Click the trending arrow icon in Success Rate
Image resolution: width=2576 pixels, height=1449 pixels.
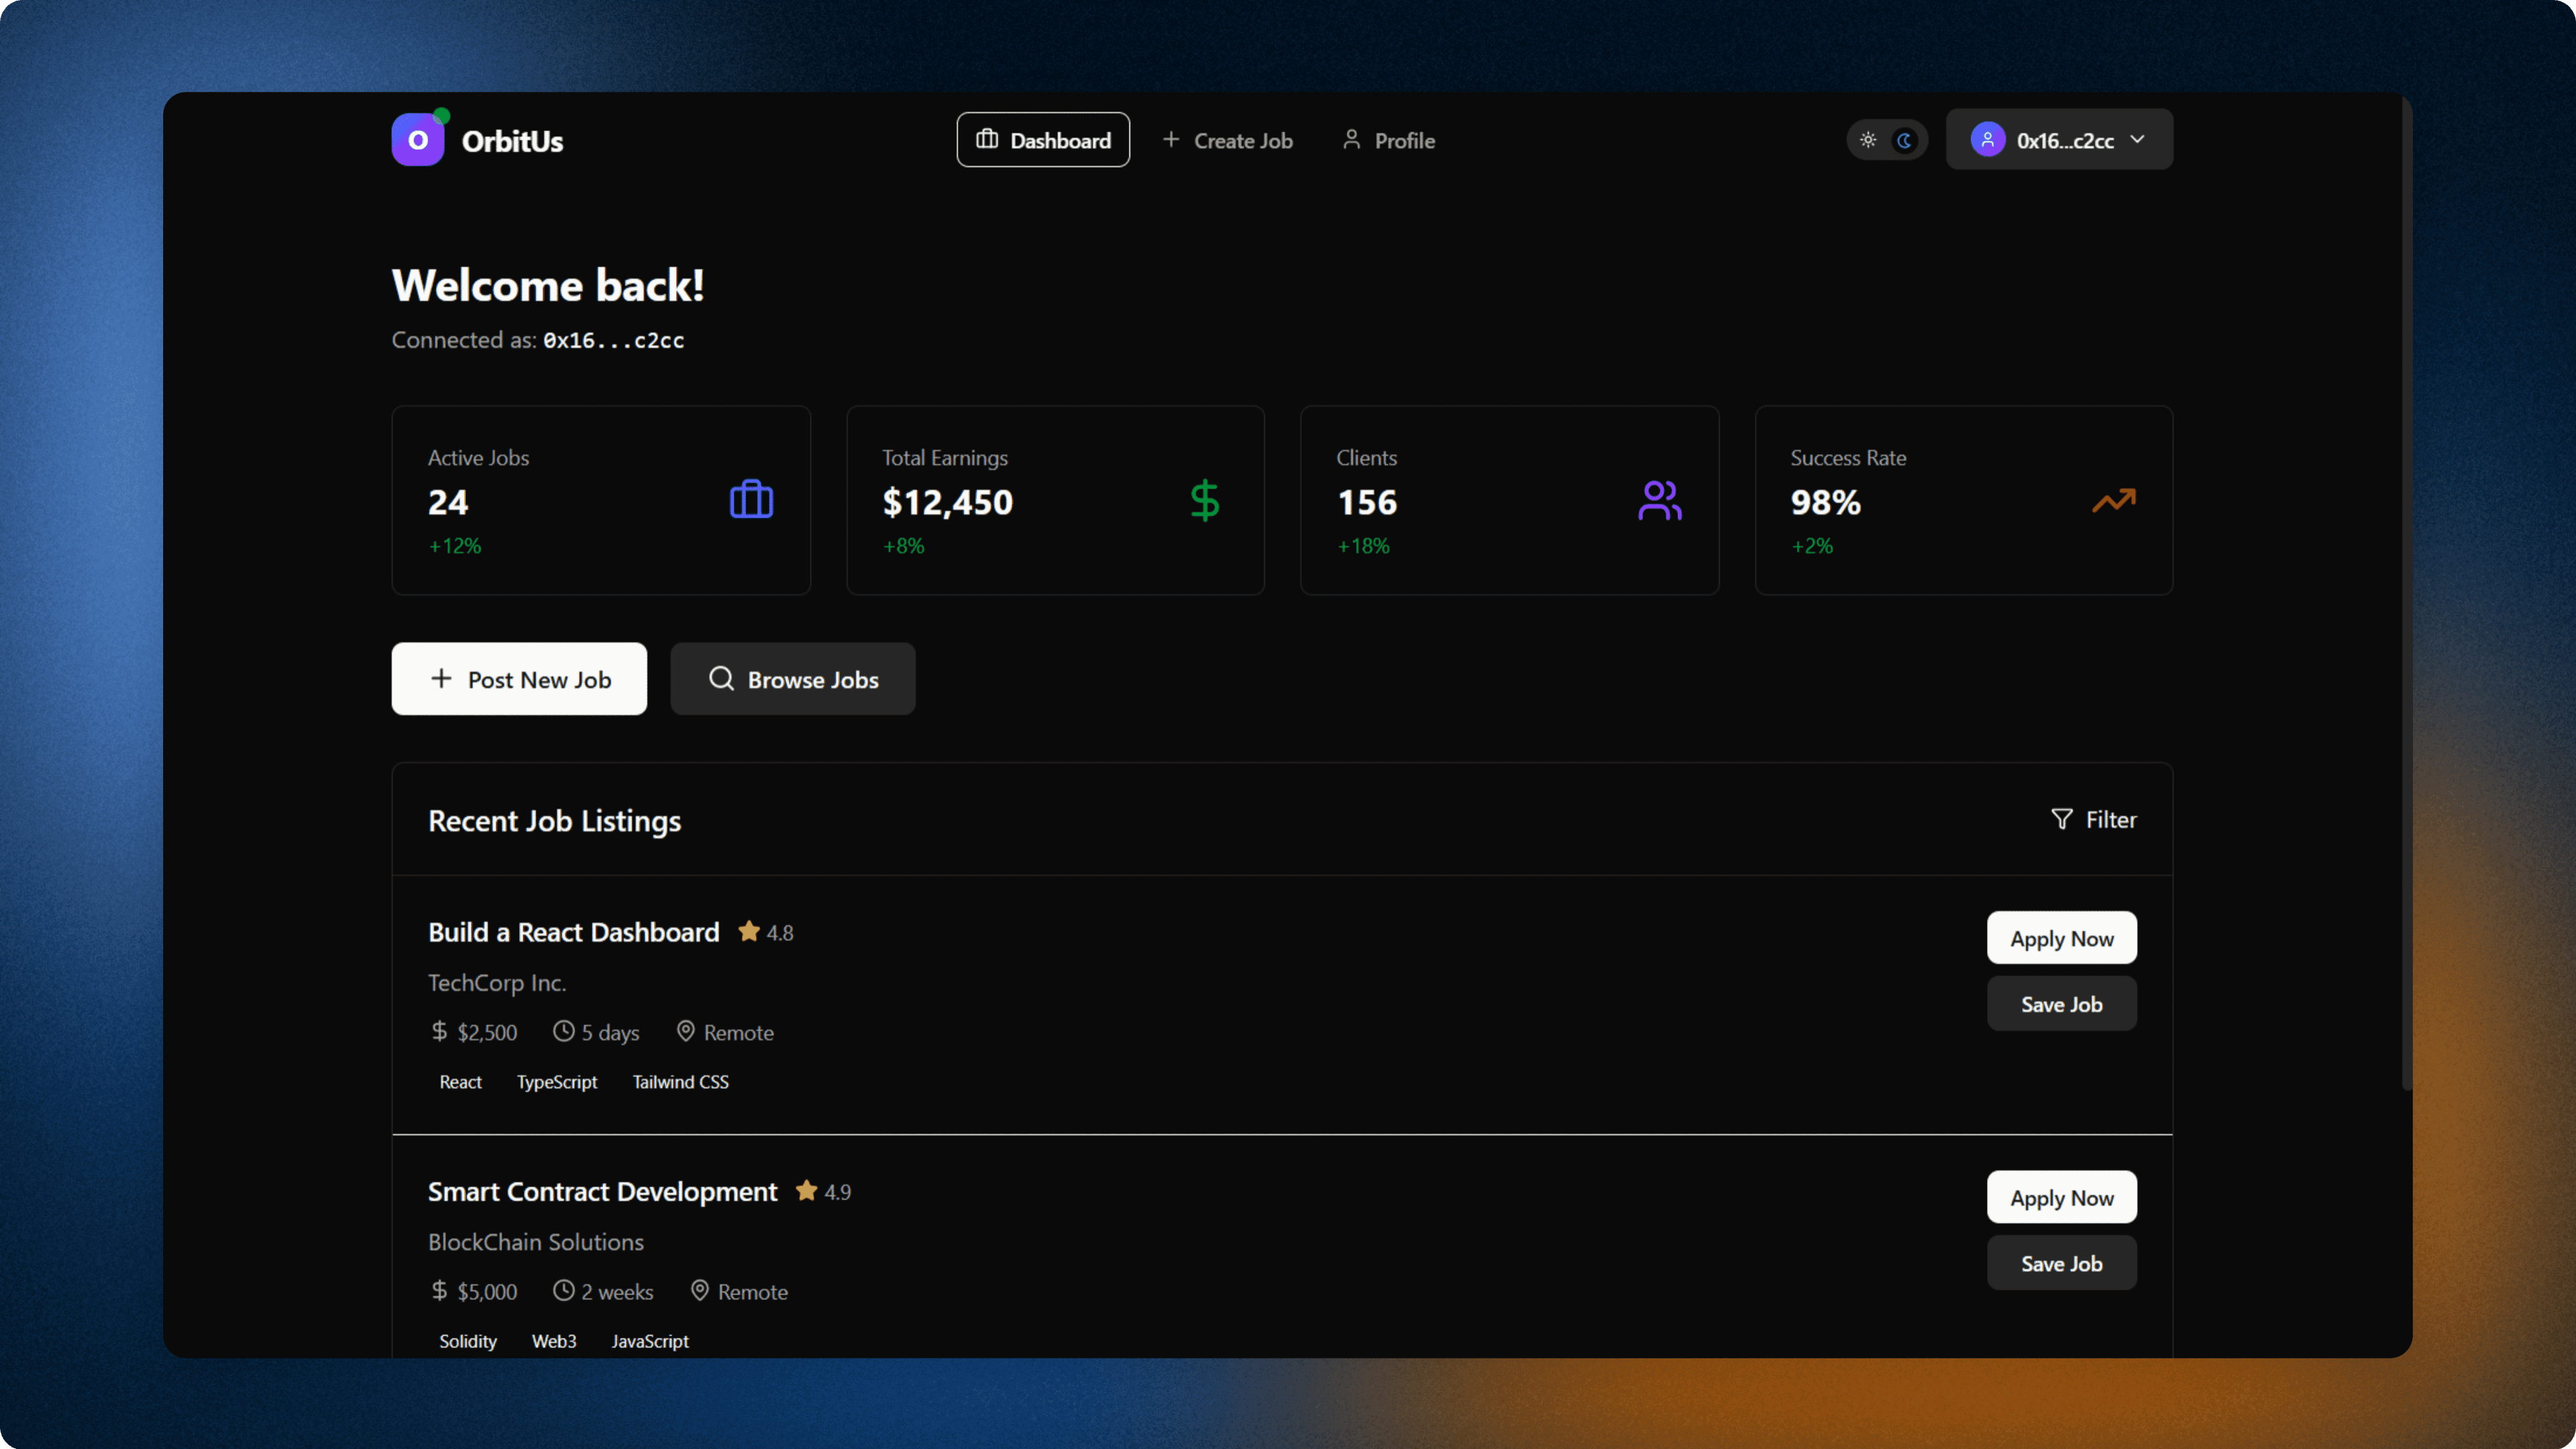pos(2113,500)
